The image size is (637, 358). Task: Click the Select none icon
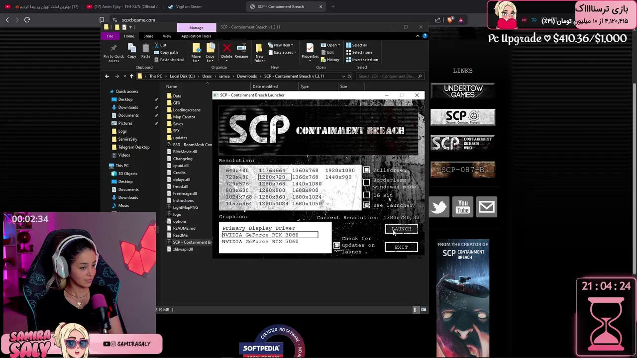pyautogui.click(x=348, y=52)
